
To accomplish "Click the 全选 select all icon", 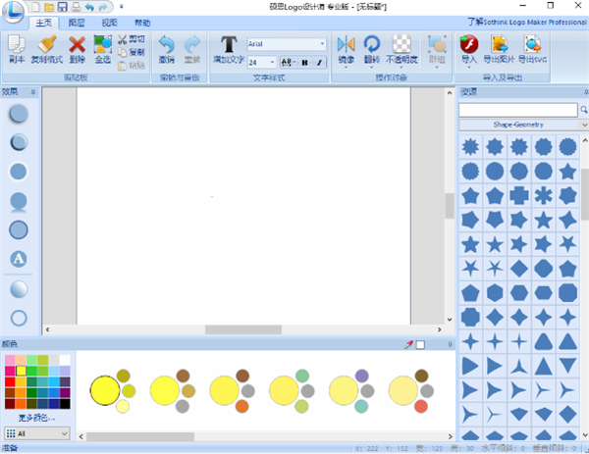I will click(103, 45).
